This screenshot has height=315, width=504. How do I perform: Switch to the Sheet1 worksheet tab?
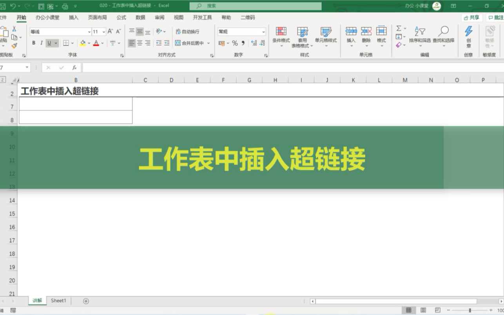(58, 300)
